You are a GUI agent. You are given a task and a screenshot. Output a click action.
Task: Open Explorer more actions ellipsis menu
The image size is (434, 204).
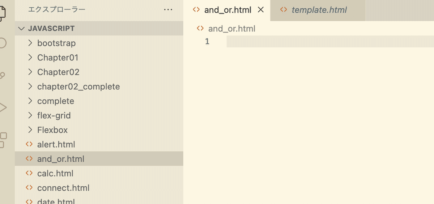[168, 10]
